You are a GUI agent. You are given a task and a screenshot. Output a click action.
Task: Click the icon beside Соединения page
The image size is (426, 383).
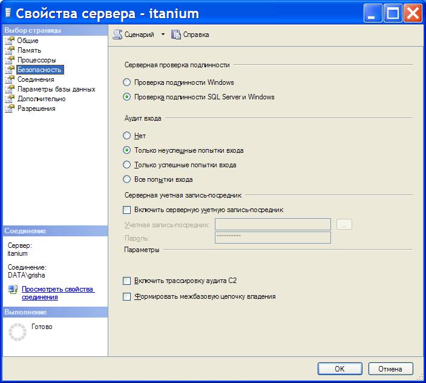[x=10, y=80]
